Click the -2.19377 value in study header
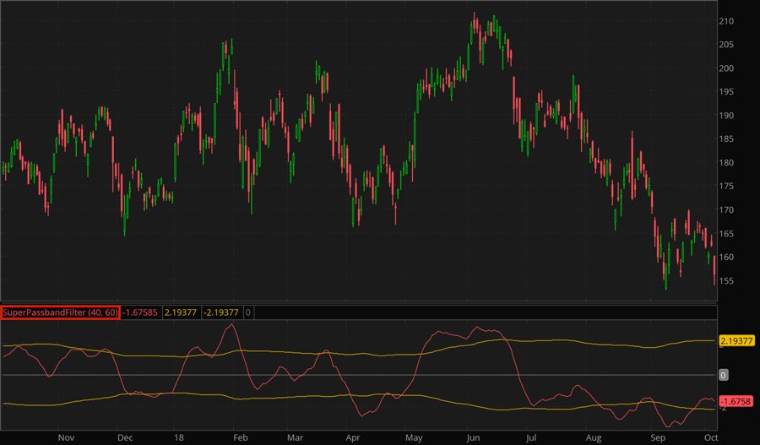 pyautogui.click(x=221, y=312)
